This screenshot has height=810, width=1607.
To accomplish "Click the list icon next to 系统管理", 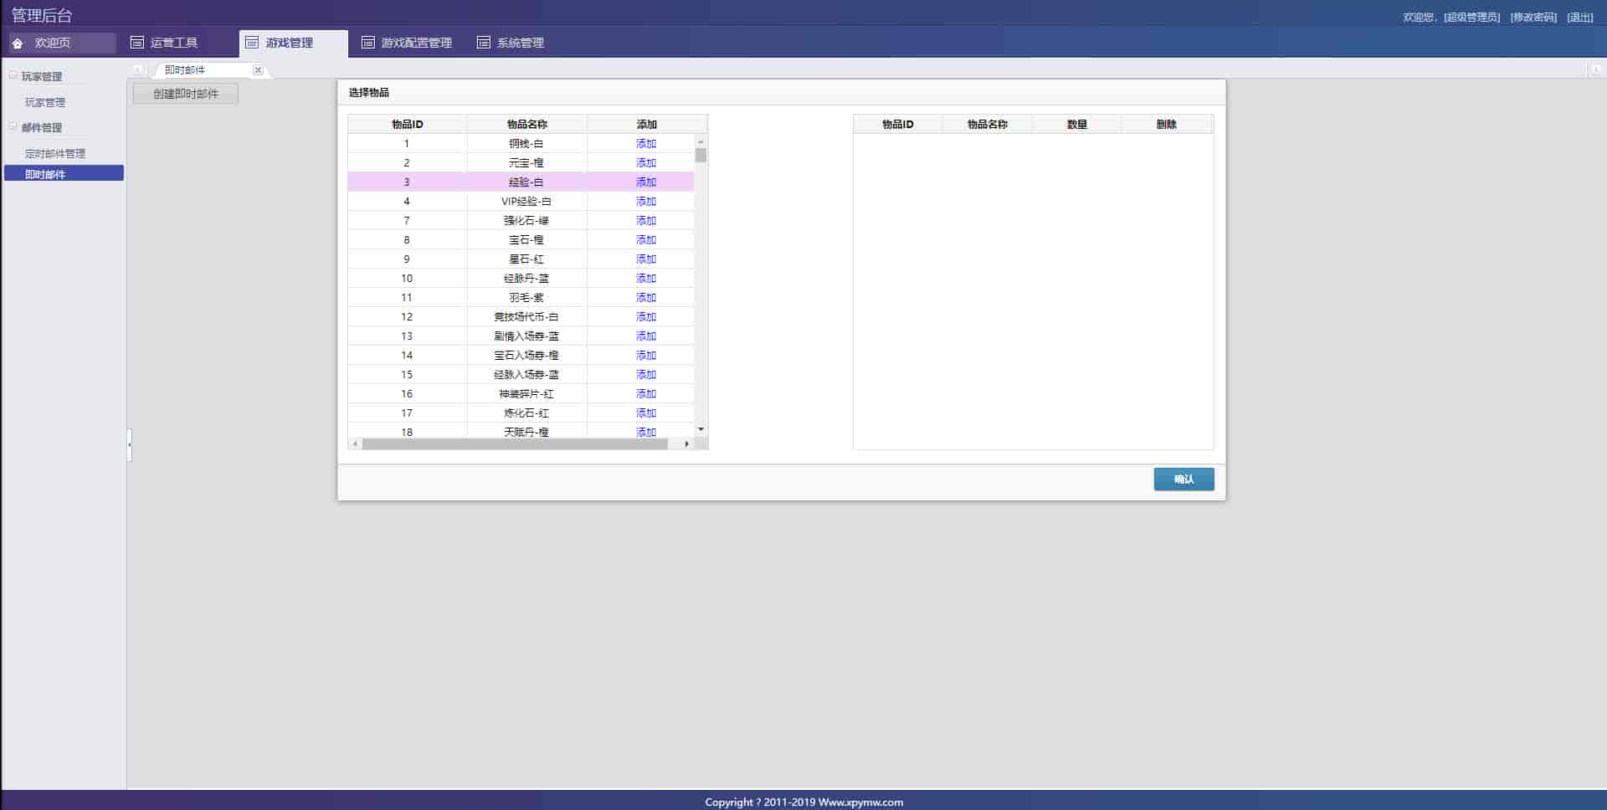I will [483, 43].
